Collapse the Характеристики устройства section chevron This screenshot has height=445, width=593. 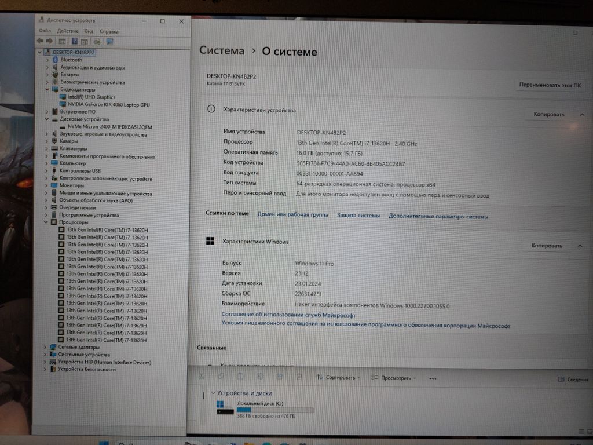581,115
